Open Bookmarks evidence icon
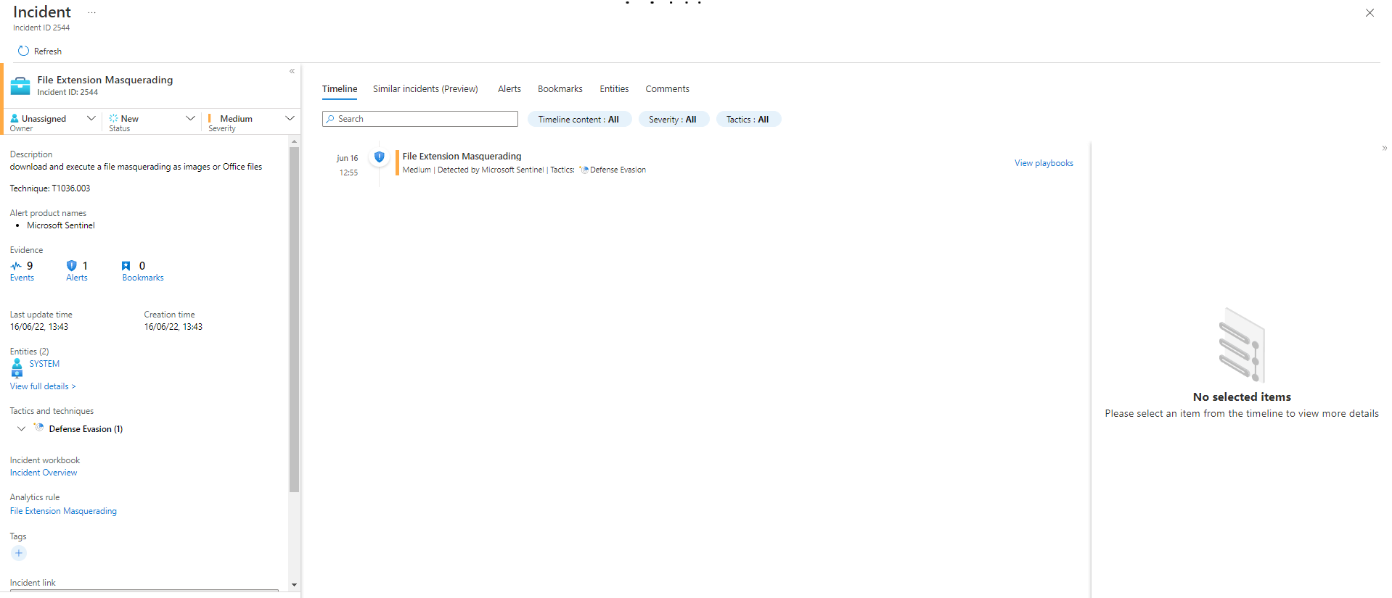The height and width of the screenshot is (598, 1392). coord(126,266)
